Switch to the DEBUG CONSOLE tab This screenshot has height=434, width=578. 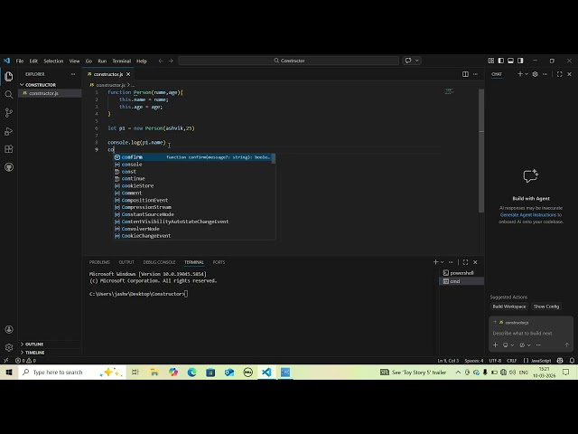pyautogui.click(x=159, y=262)
